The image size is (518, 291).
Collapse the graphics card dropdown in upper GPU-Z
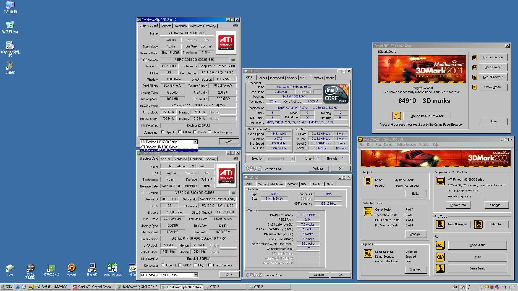(x=195, y=142)
